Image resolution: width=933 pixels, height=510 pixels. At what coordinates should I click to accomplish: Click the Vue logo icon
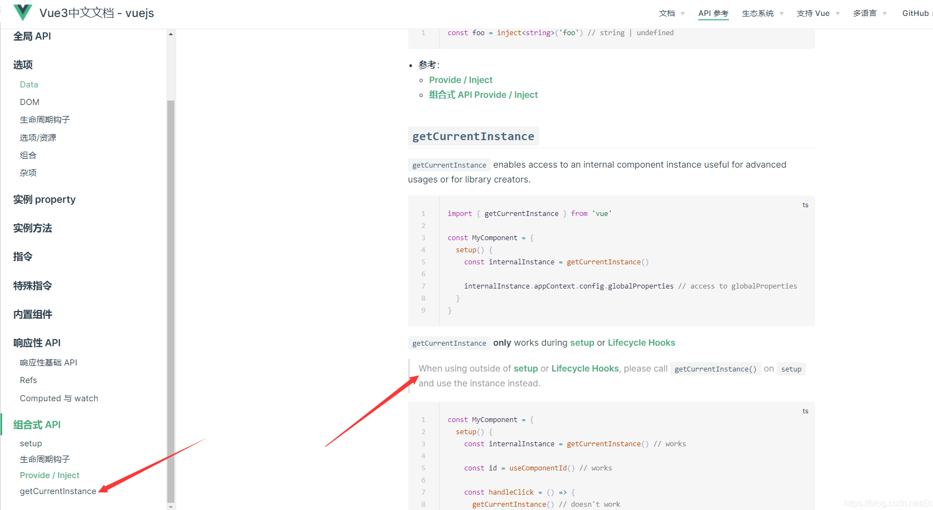click(23, 13)
